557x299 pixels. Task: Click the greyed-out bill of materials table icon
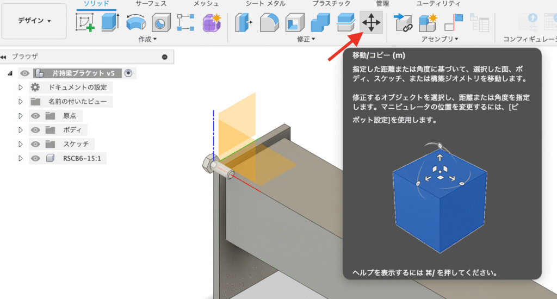coord(479,22)
